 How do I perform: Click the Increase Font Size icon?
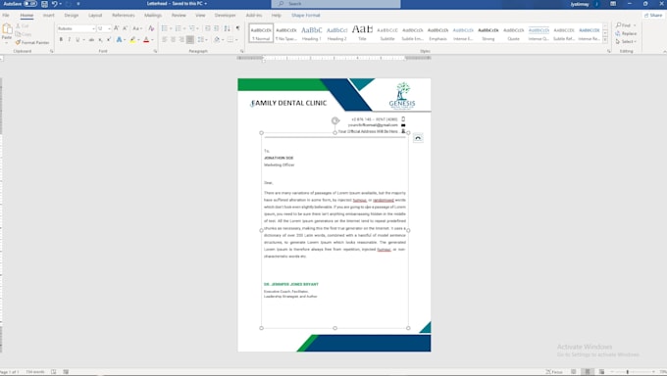tap(116, 28)
